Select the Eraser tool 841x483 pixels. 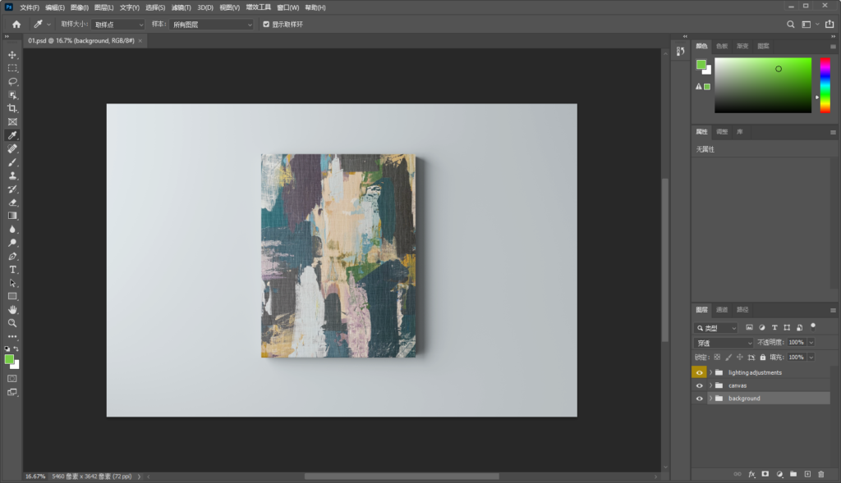[12, 203]
